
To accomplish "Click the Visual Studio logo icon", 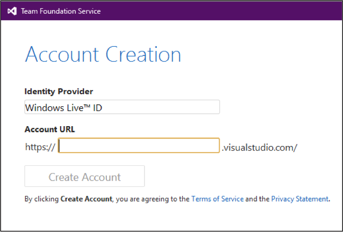I will pyautogui.click(x=12, y=11).
